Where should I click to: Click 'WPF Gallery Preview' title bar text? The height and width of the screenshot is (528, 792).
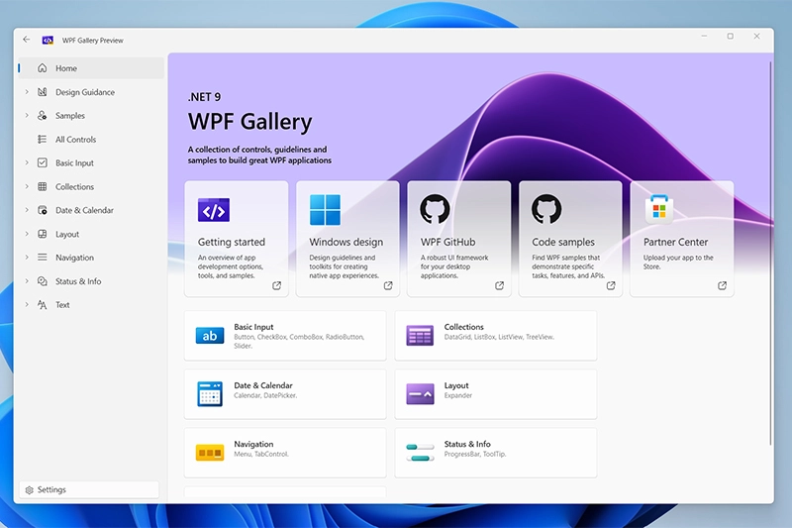(92, 41)
